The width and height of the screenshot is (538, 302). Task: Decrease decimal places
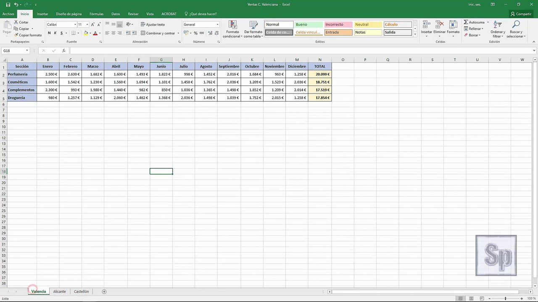(x=216, y=33)
